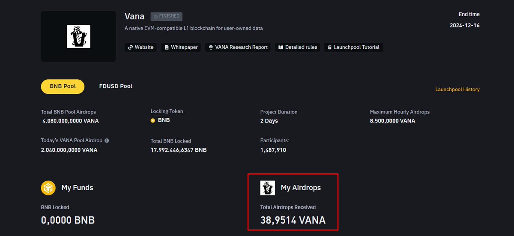Click the Participants count 1,487,910
514x236 pixels.
point(273,150)
